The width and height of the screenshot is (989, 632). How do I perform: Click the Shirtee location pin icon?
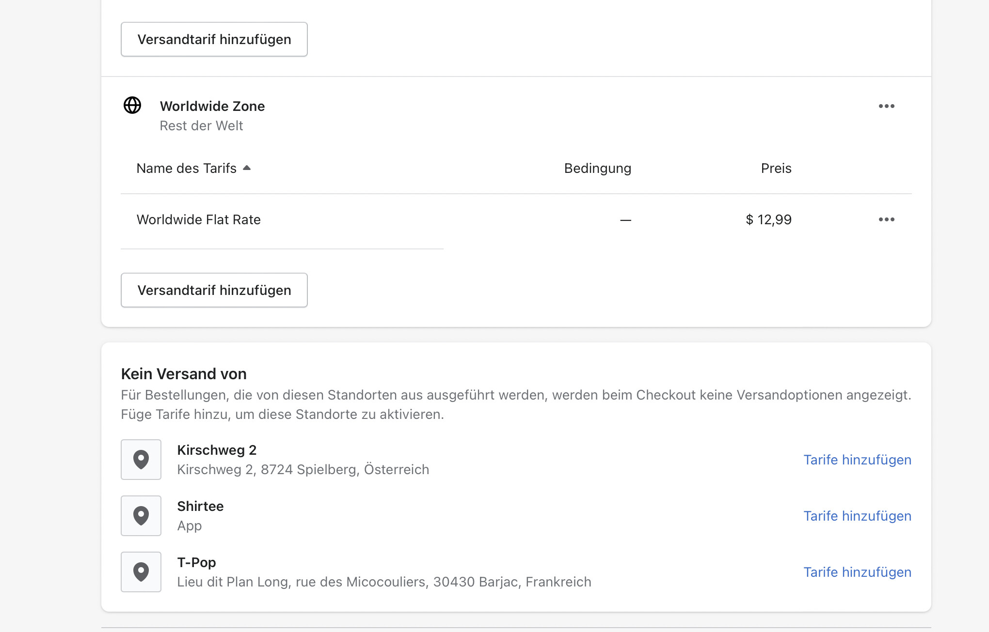141,516
